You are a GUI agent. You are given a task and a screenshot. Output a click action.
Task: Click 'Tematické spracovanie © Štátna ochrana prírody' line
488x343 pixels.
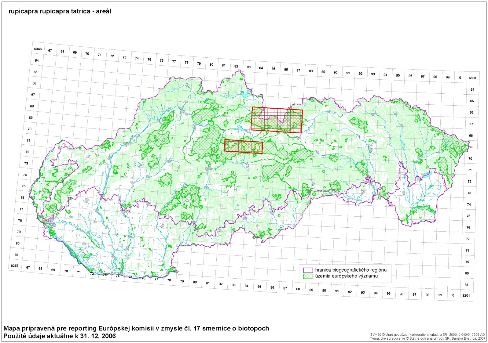[x=427, y=338]
